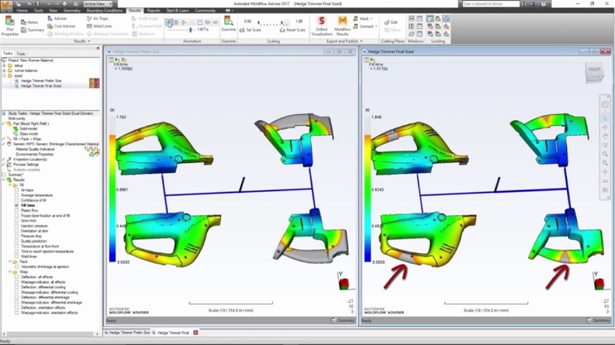The image size is (615, 345).
Task: Open Plot Properties in the ribbon
Action: point(10,25)
